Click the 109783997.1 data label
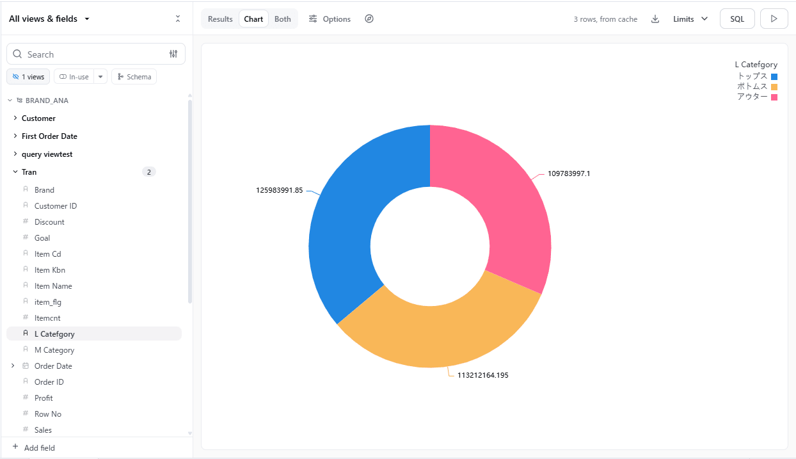This screenshot has width=796, height=459. pyautogui.click(x=569, y=173)
